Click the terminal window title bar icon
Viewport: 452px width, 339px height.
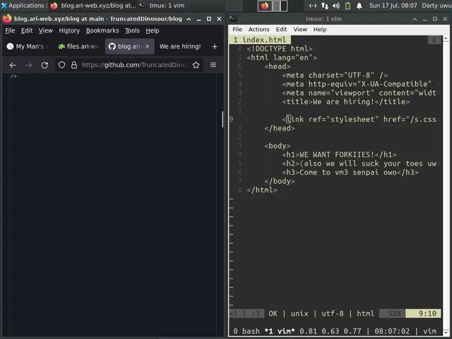[x=233, y=19]
